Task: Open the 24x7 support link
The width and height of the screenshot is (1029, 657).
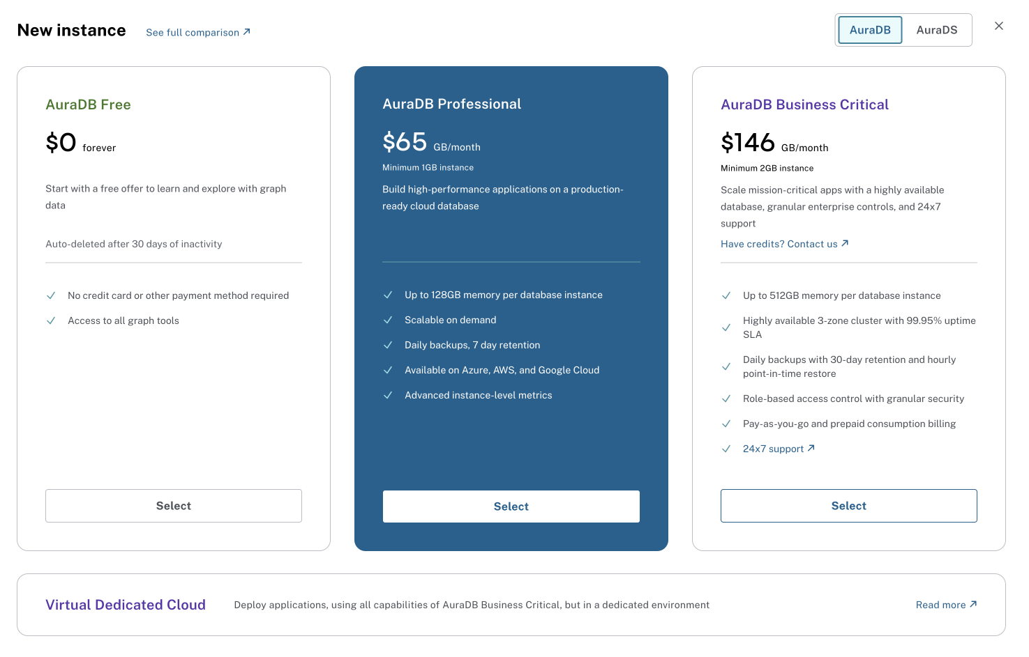Action: tap(773, 449)
